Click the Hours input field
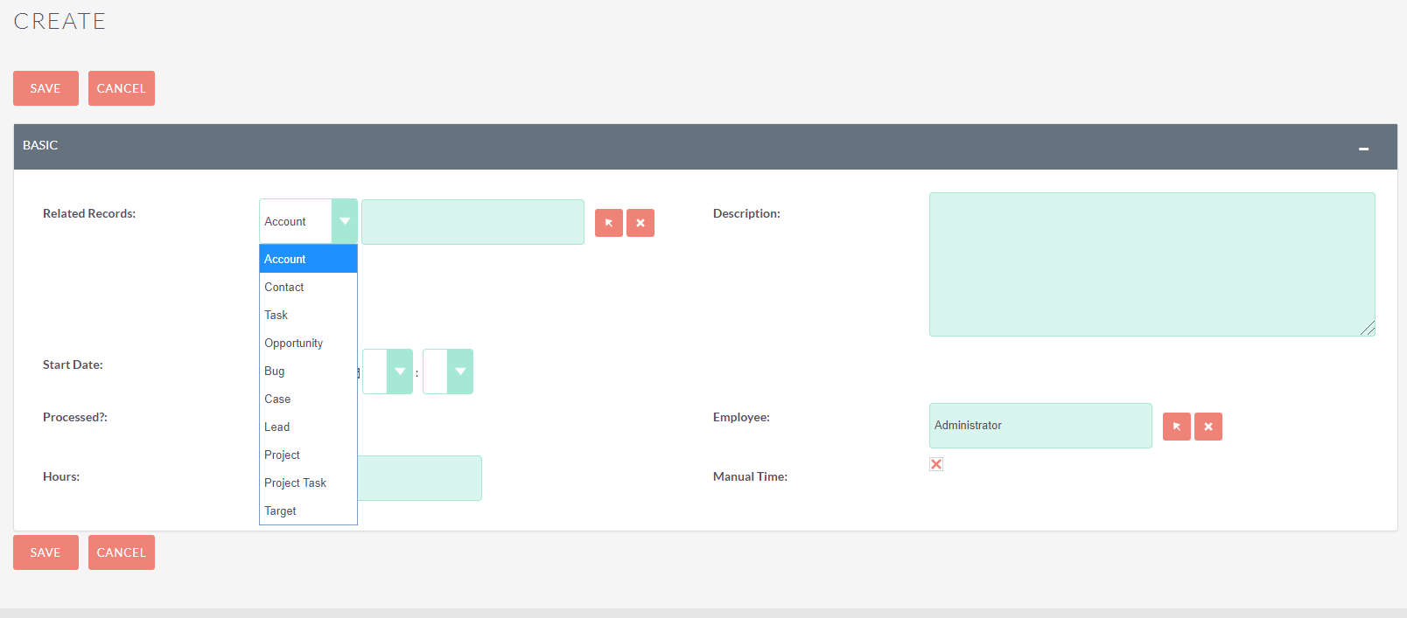This screenshot has width=1407, height=618. [419, 478]
